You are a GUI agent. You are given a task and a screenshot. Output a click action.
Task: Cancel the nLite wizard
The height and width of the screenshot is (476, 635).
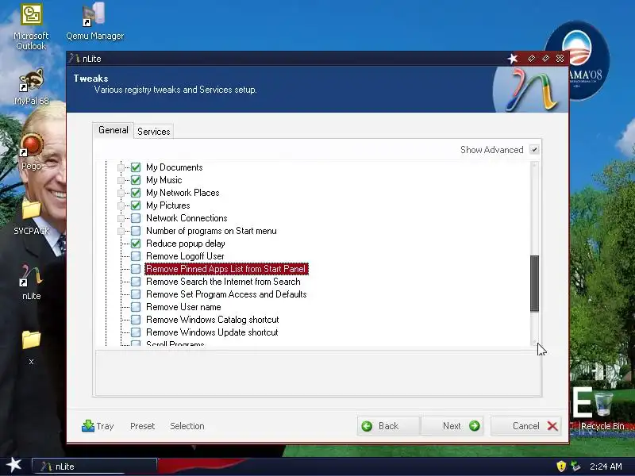tap(526, 426)
